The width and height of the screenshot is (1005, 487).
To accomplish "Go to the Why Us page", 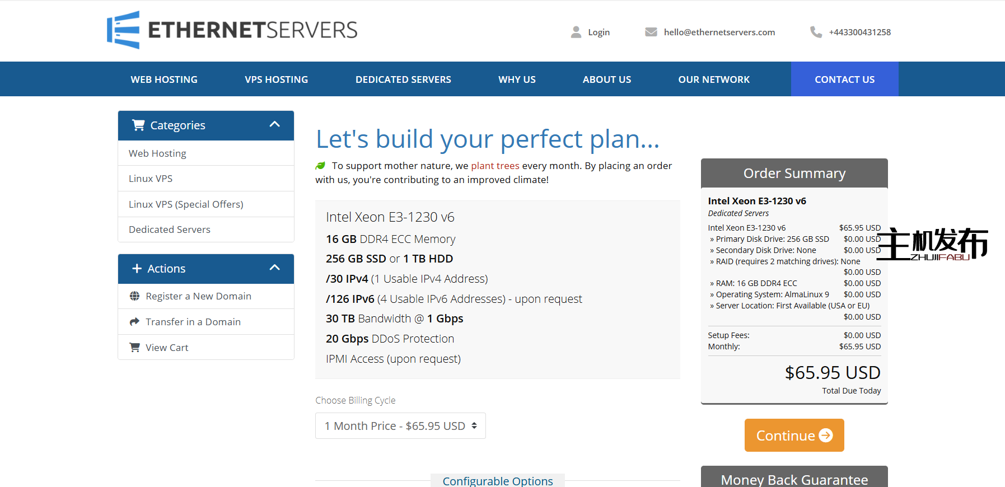I will pos(517,79).
